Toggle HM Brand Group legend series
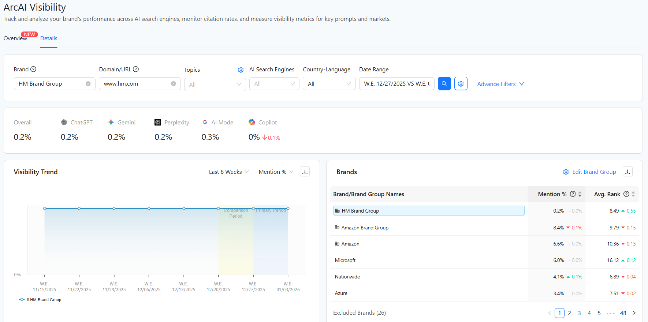The width and height of the screenshot is (648, 322). [x=40, y=300]
